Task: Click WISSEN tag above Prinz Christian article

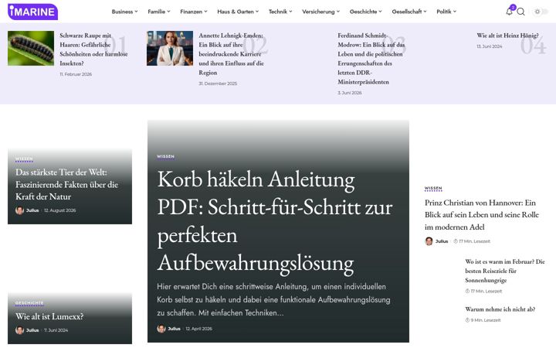Action: (x=433, y=189)
